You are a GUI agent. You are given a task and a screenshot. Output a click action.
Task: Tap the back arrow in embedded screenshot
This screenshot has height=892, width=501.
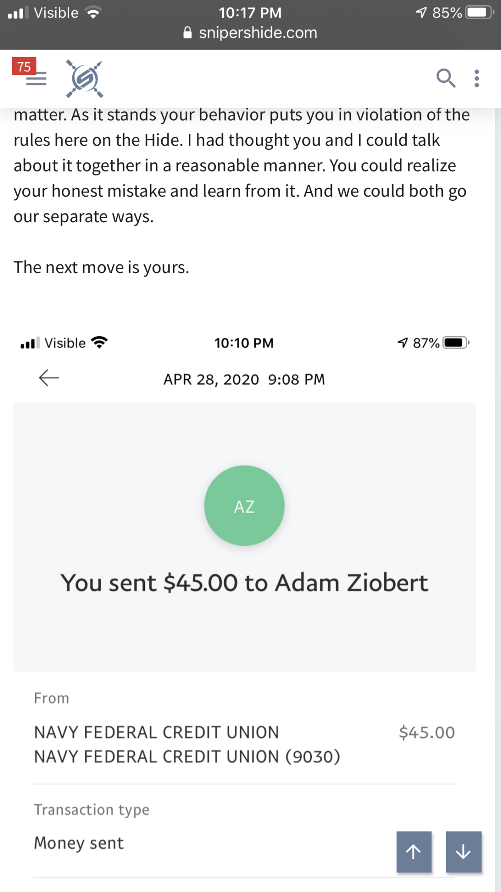click(x=49, y=378)
